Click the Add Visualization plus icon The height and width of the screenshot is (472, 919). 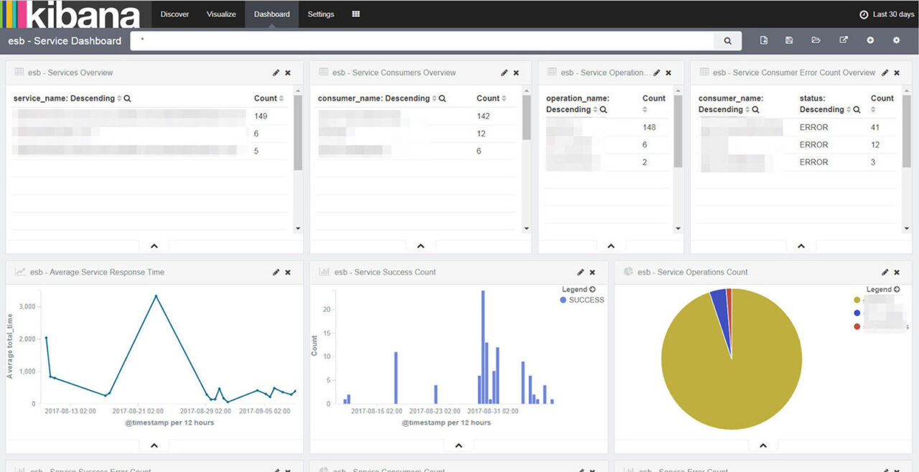[870, 41]
